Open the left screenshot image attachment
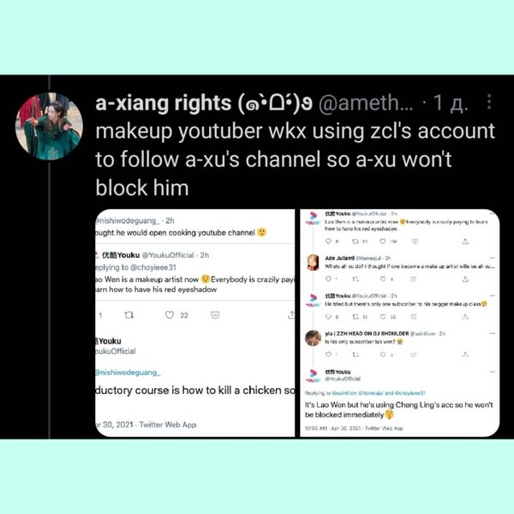 [194, 323]
